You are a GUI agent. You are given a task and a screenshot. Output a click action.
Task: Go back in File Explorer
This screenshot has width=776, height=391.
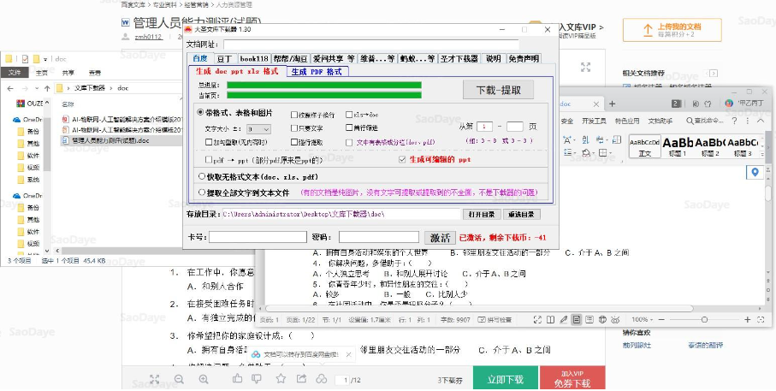pos(11,89)
